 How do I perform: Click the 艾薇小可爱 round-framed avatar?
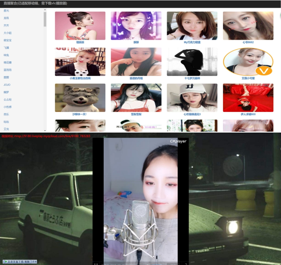(x=248, y=61)
